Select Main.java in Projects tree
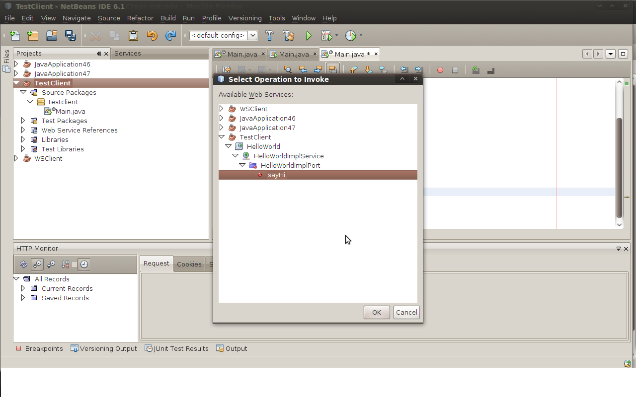 (x=70, y=111)
